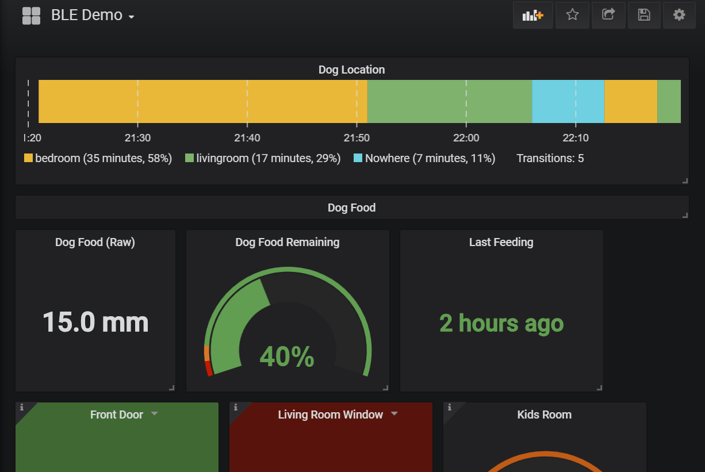
Task: Click the short bedroom segment after the Nowhere segment
Action: click(631, 101)
